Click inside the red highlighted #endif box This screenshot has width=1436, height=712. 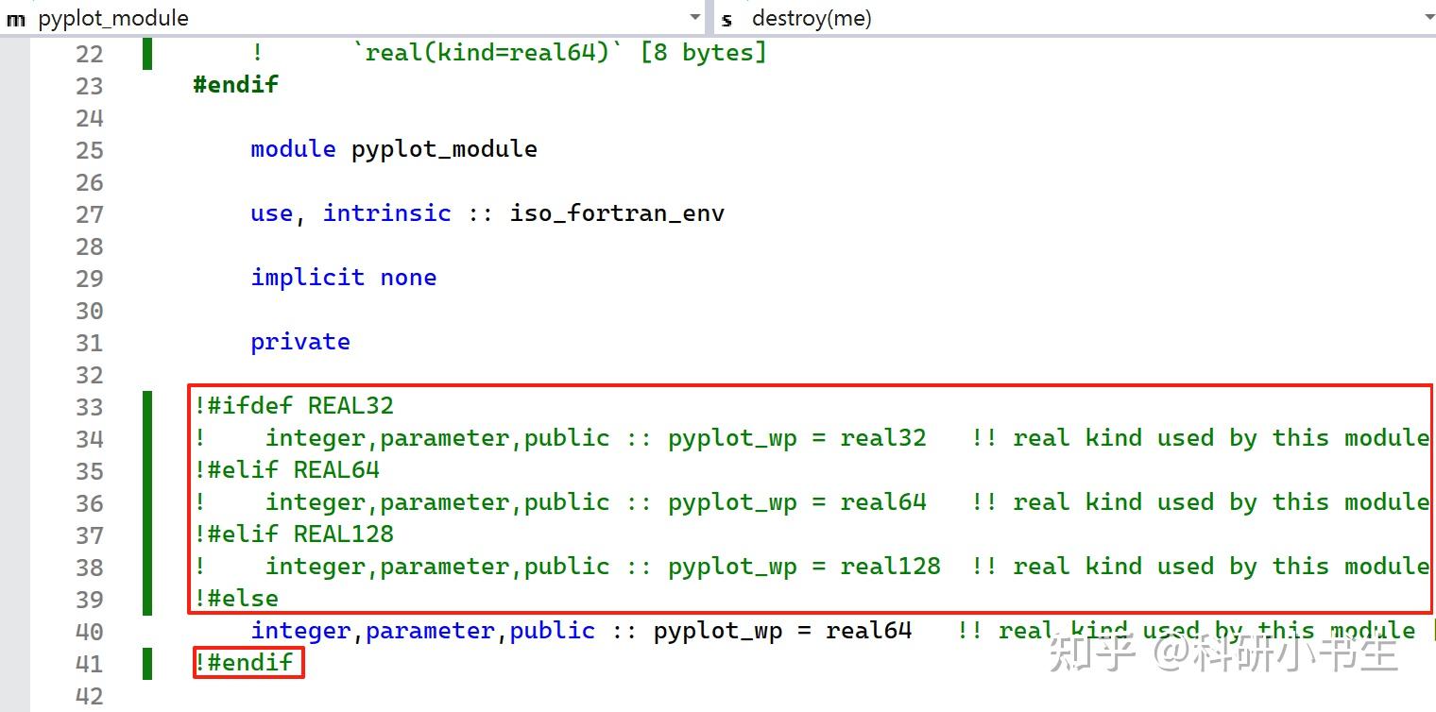coord(248,662)
